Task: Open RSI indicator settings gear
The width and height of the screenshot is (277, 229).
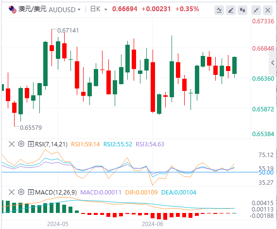Action: pos(21,144)
